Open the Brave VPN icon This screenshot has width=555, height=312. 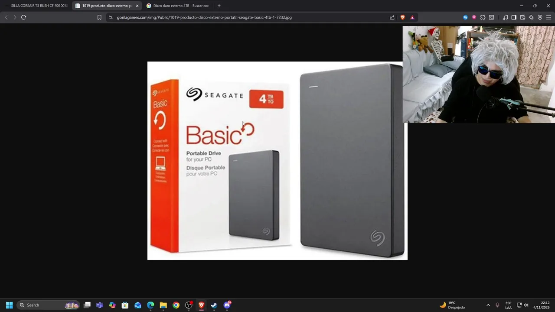coord(540,17)
